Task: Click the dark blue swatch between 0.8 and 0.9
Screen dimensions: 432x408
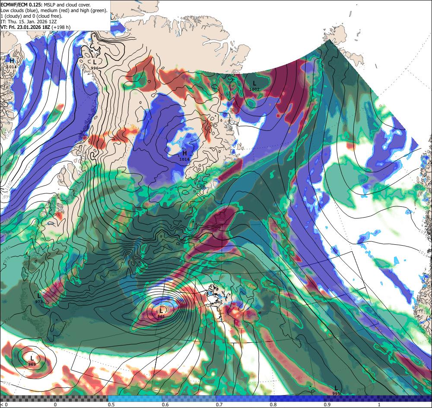Action: (x=297, y=399)
